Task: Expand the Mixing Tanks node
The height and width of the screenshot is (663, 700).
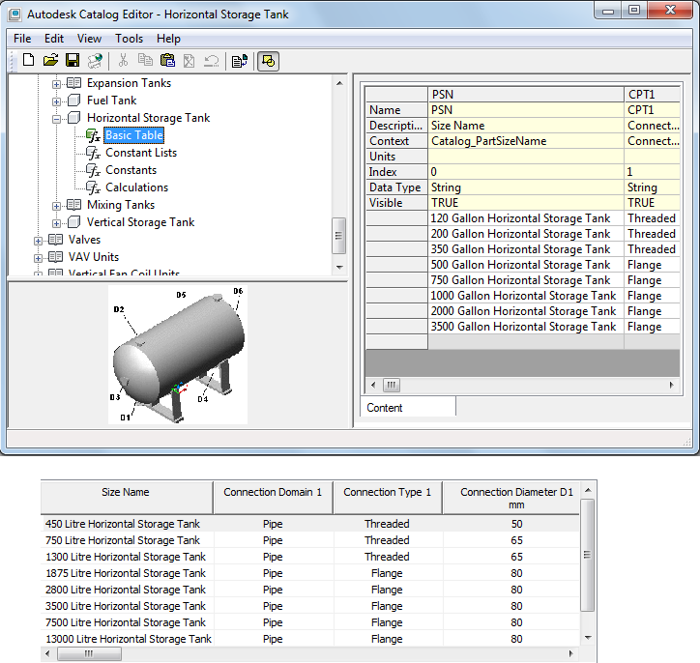Action: click(56, 206)
